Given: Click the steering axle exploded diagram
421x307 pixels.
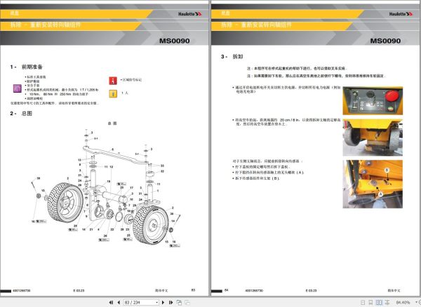Looking at the screenshot, I should (106, 187).
